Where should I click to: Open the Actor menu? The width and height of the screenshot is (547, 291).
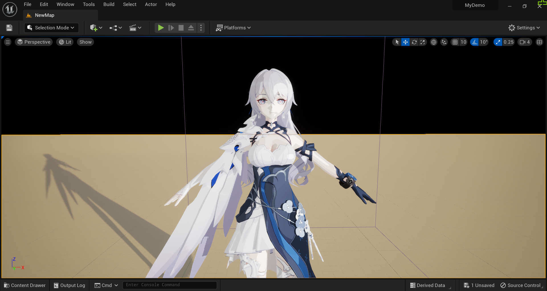151,4
